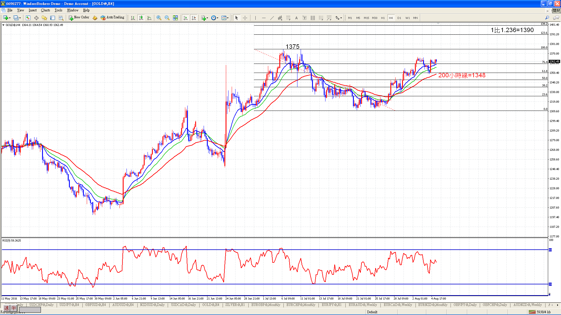Click the New Order button

(79, 17)
